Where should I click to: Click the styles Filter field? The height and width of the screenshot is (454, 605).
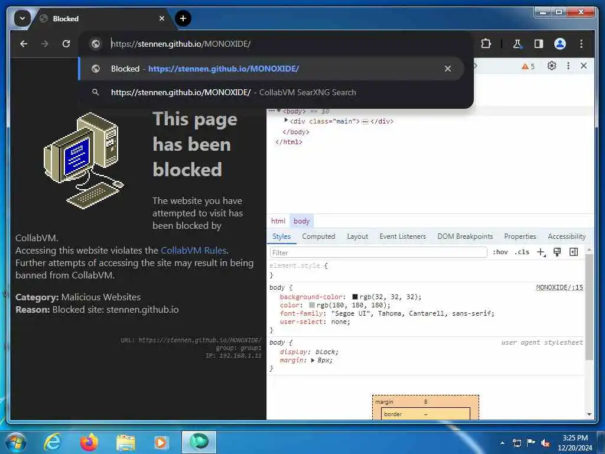[379, 252]
